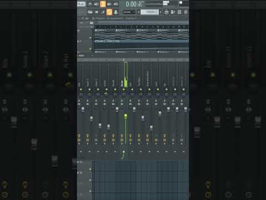Open the pattern menu arrow left of Pattern 2
The image size is (266, 200).
click(x=139, y=12)
